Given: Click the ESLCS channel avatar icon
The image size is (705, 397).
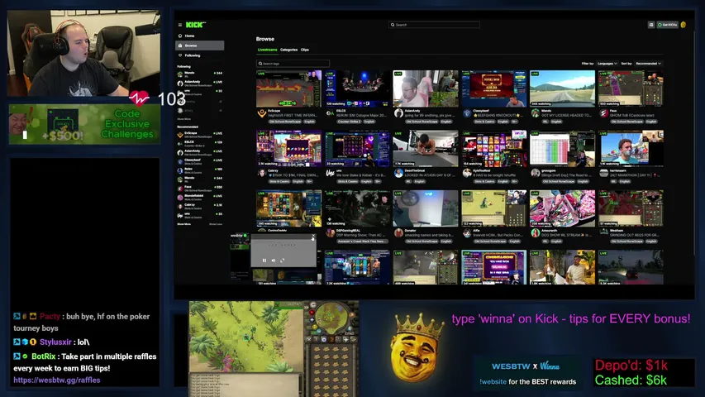Looking at the screenshot, I should pos(330,113).
